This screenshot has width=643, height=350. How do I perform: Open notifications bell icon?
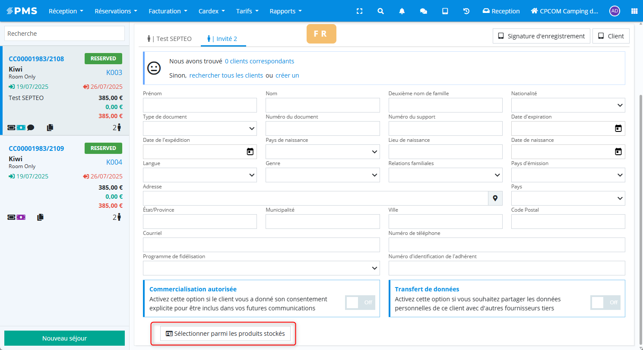402,11
